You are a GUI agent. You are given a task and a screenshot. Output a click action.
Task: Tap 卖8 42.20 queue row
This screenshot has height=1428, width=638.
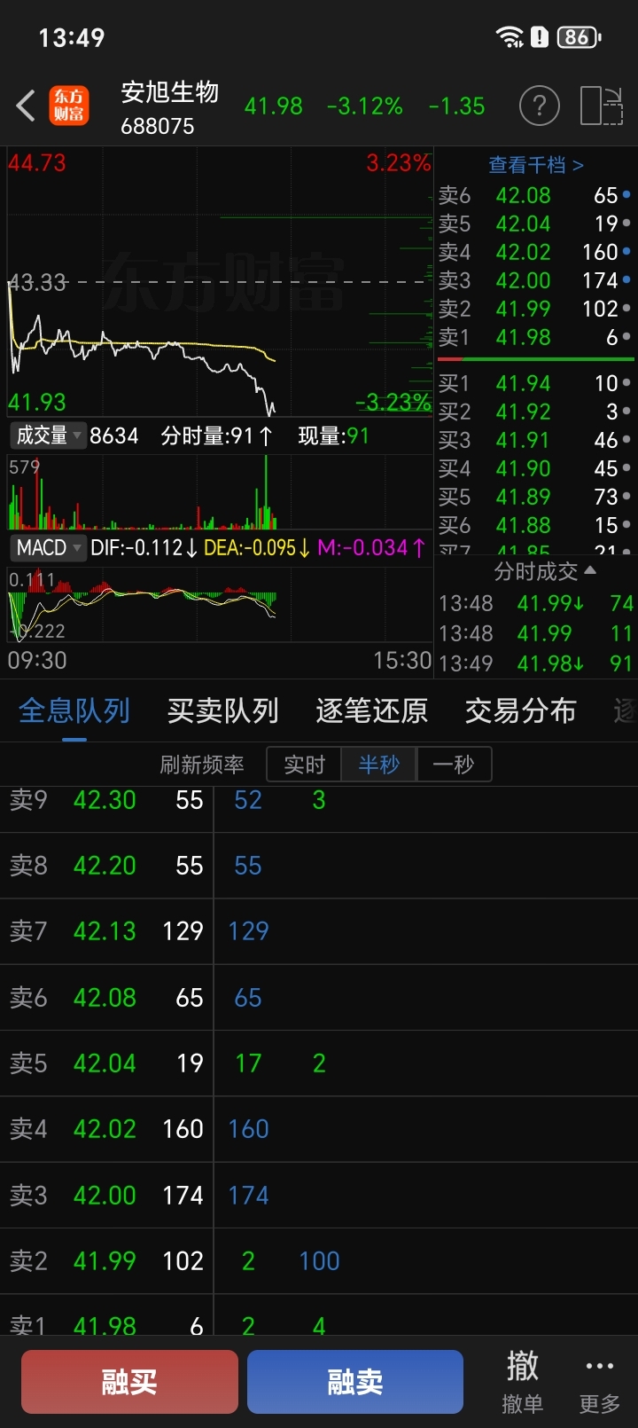319,866
